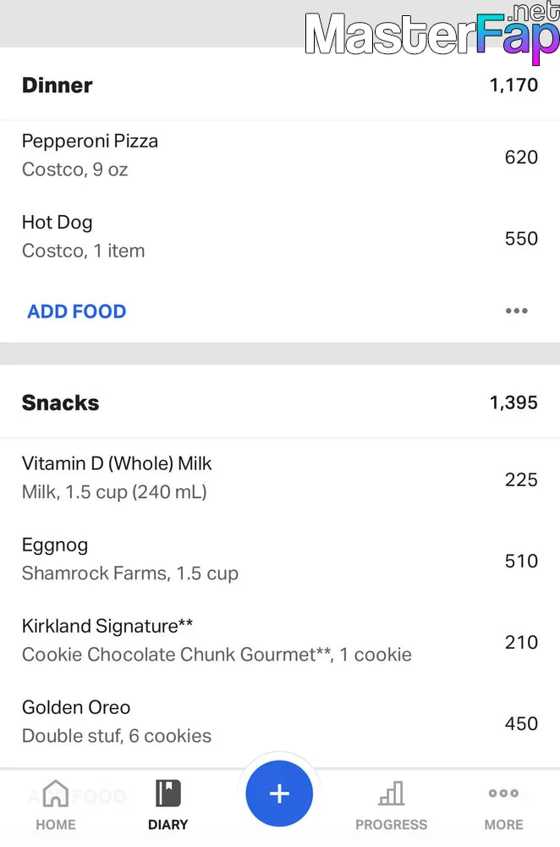
Task: Tap the 1,170 Dinner calorie total
Action: [513, 85]
